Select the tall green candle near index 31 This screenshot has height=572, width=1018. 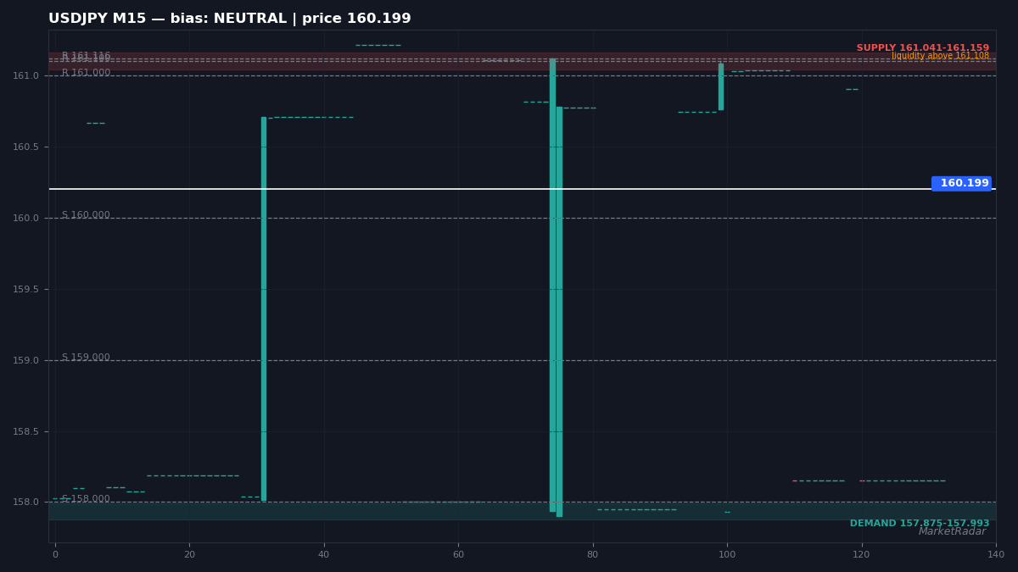tap(264, 308)
